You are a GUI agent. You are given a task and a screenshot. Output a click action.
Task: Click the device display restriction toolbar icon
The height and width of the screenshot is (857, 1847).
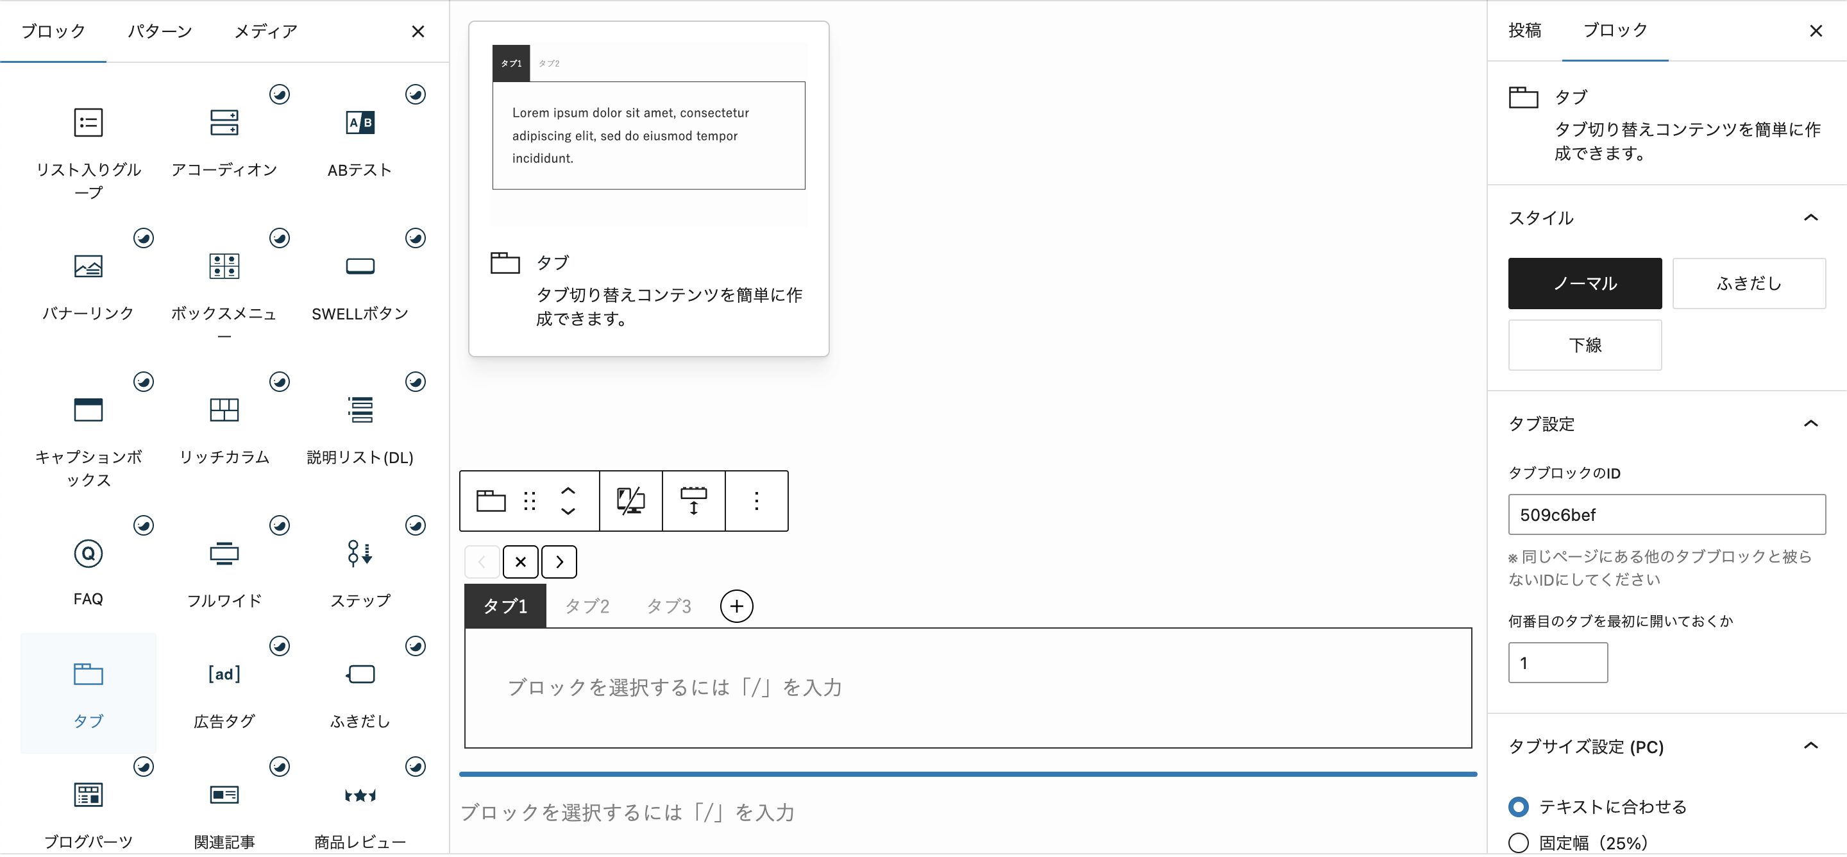point(630,500)
